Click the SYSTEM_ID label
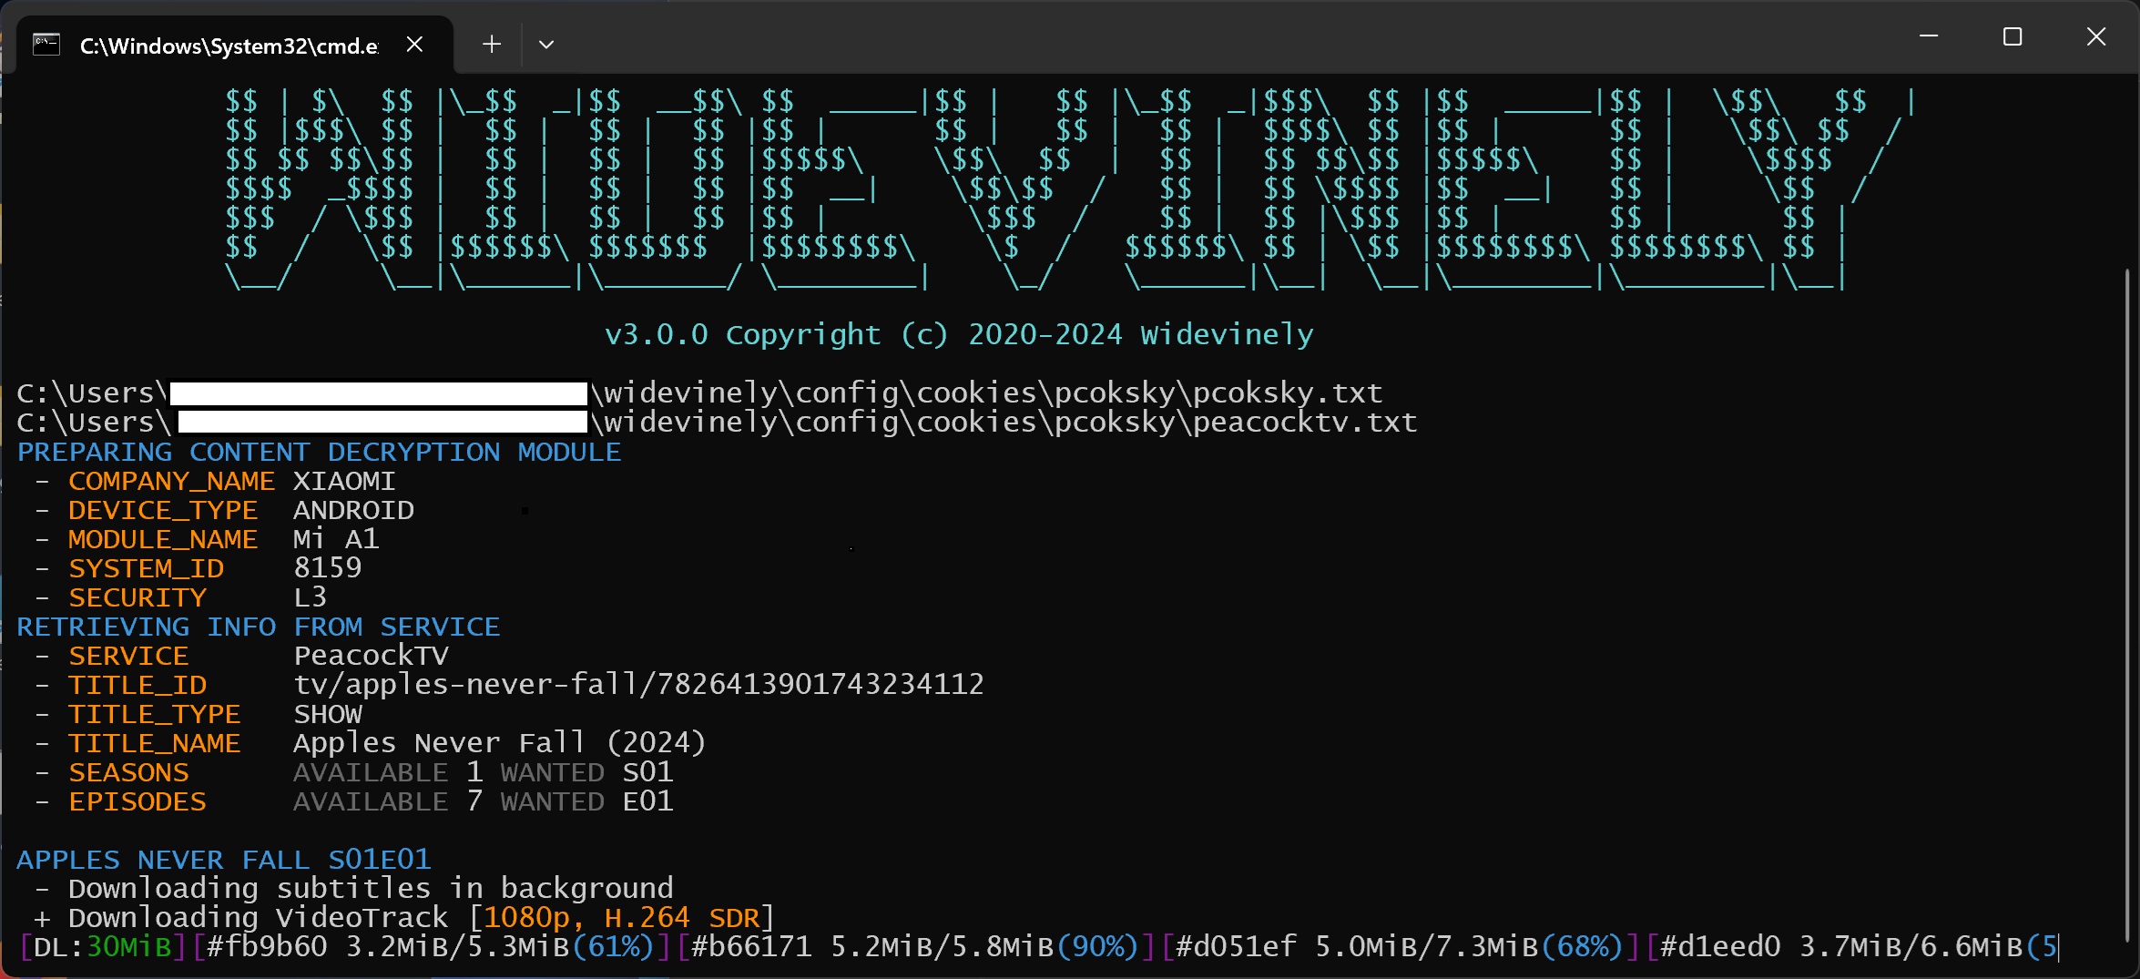 click(x=146, y=568)
